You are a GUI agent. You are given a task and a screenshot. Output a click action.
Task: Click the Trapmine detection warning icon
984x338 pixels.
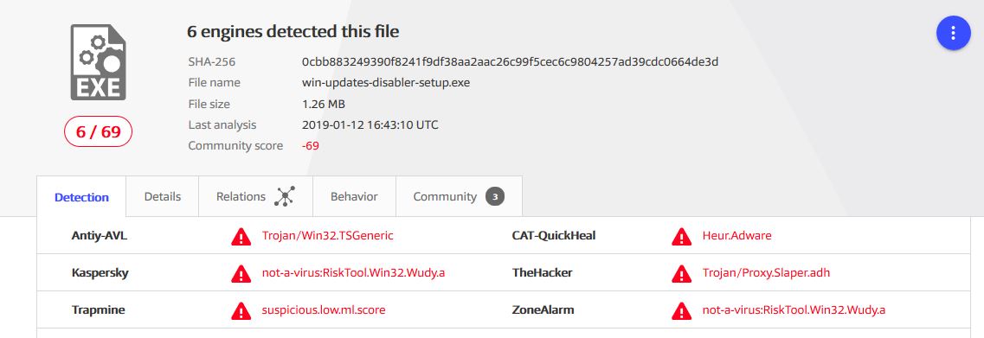click(x=241, y=310)
